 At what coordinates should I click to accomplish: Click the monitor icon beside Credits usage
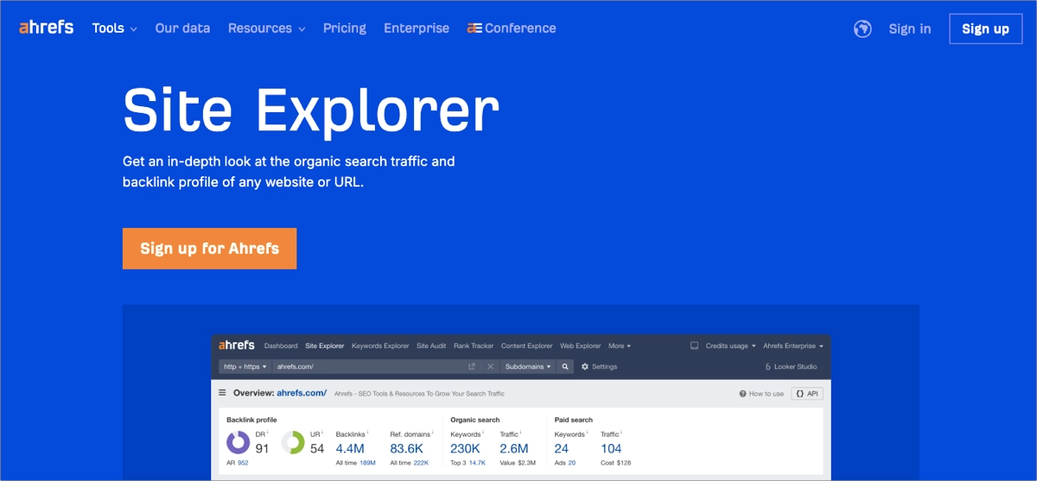coord(694,345)
